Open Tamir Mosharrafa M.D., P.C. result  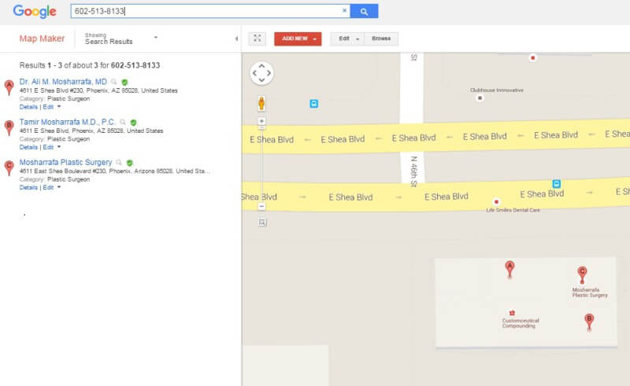pyautogui.click(x=67, y=122)
